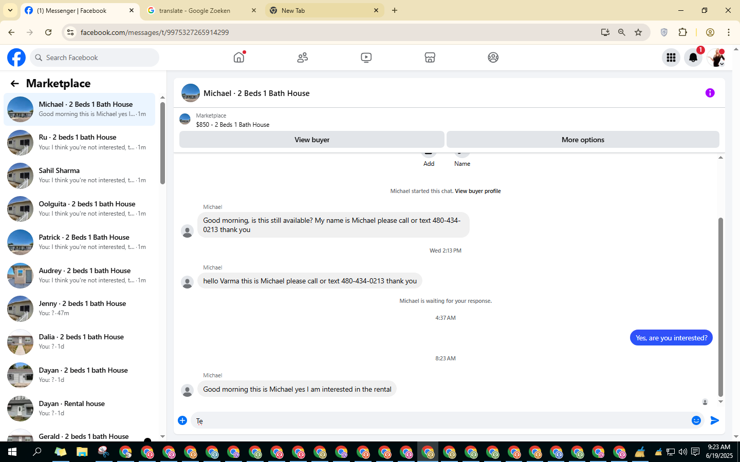Click the Search Facebook field
The width and height of the screenshot is (740, 462).
95,57
